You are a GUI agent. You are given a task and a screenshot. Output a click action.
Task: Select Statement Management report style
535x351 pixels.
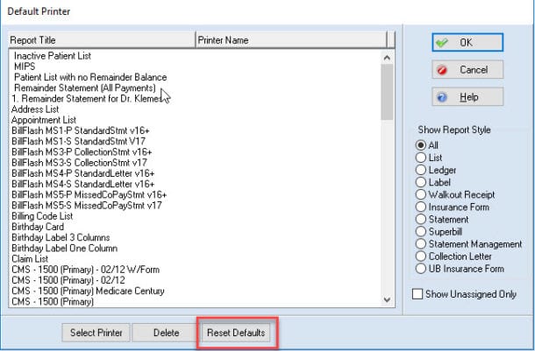click(x=421, y=243)
